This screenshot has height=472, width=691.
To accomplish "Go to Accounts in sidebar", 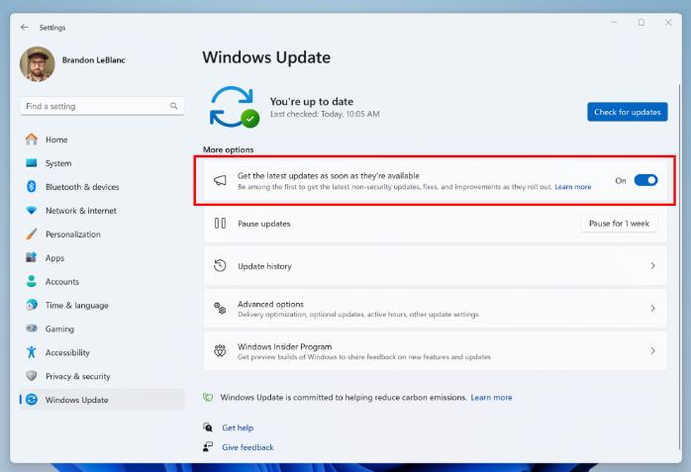I will (x=62, y=282).
